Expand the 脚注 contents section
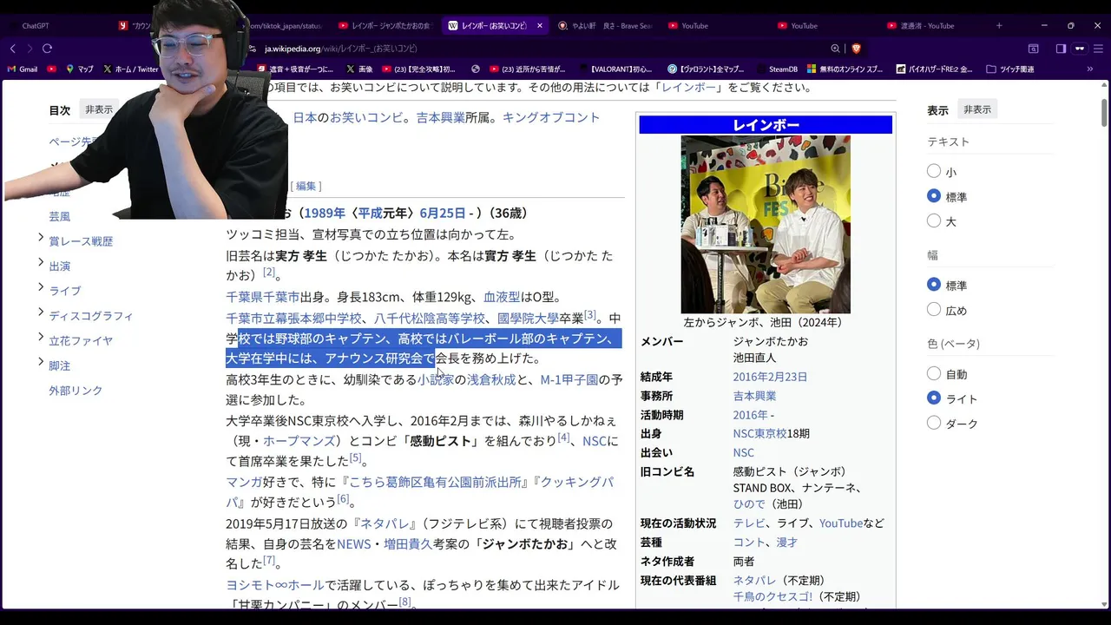This screenshot has height=625, width=1111. click(x=41, y=362)
